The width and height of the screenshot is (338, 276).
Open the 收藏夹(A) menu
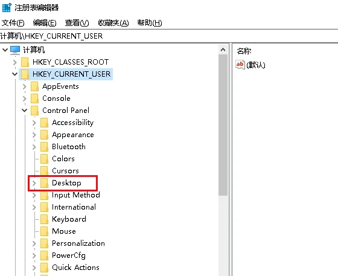pos(113,22)
